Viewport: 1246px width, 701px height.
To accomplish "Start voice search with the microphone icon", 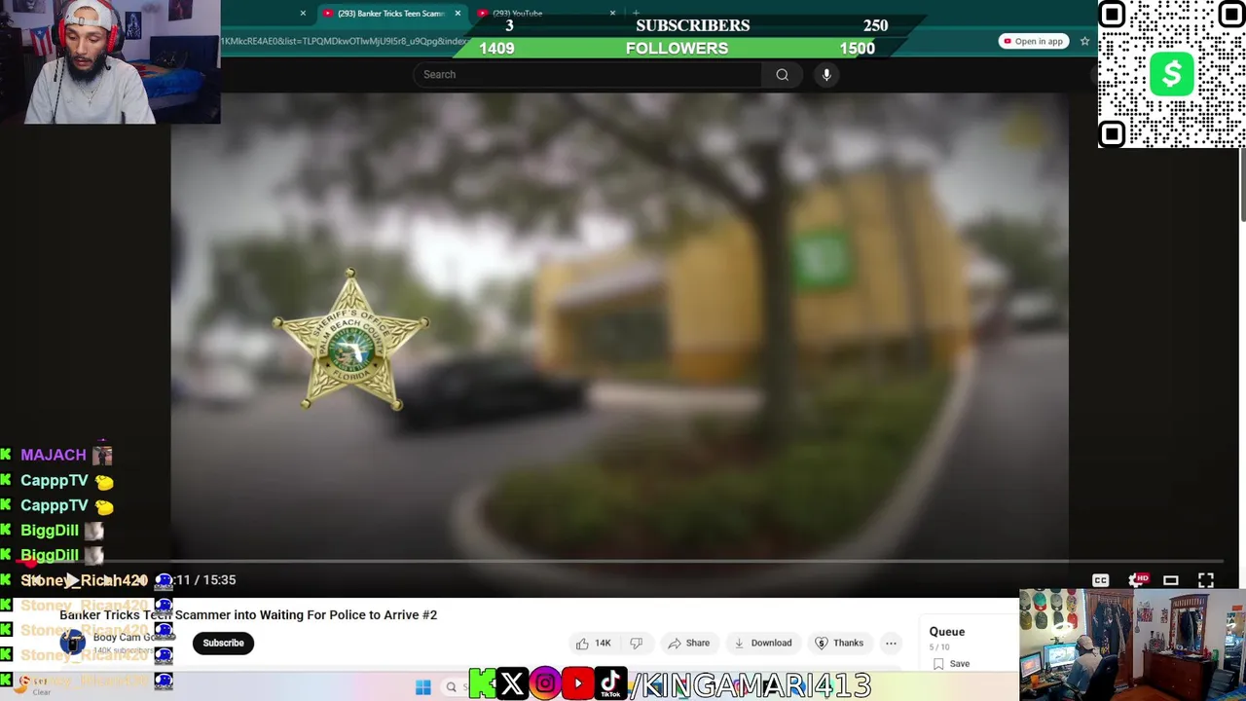I will tap(826, 74).
